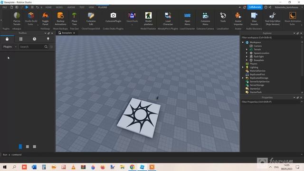Click the Load Character plugin by AlreadyPro
This screenshot has width=304, height=171.
(x=168, y=19)
